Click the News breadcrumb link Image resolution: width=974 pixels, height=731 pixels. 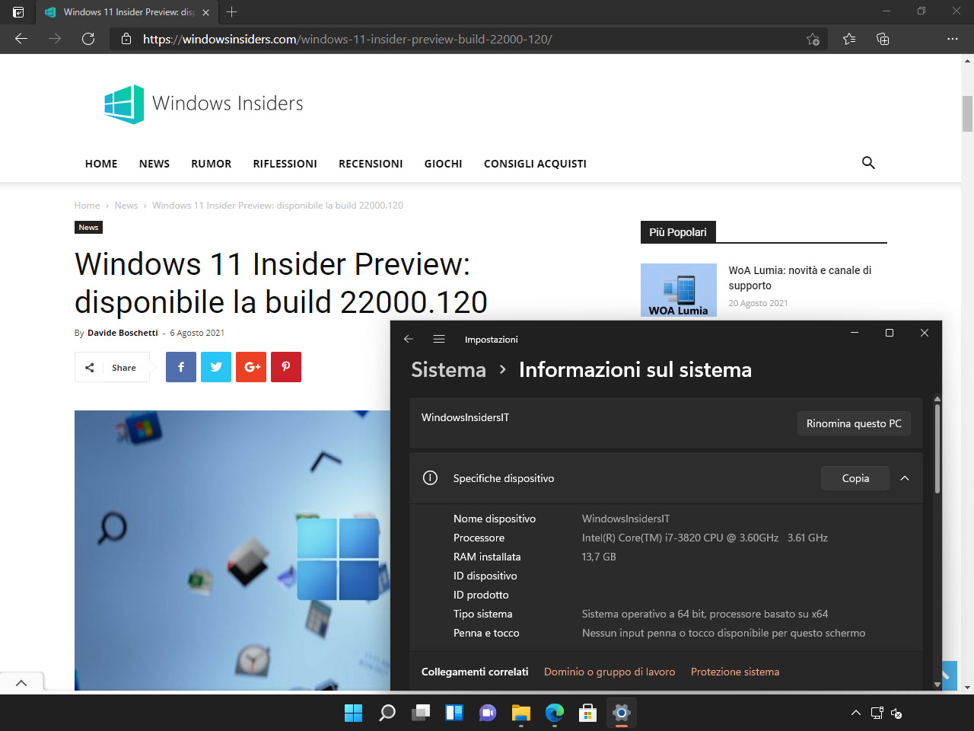tap(126, 206)
